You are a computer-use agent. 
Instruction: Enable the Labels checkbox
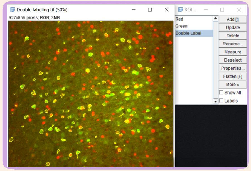tap(221, 101)
